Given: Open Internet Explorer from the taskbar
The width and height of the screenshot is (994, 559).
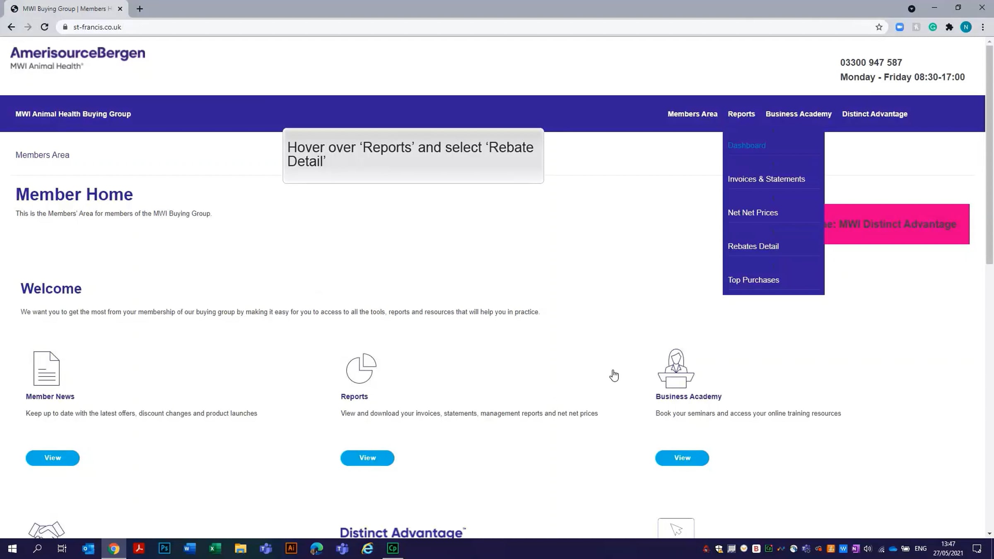Looking at the screenshot, I should (367, 549).
